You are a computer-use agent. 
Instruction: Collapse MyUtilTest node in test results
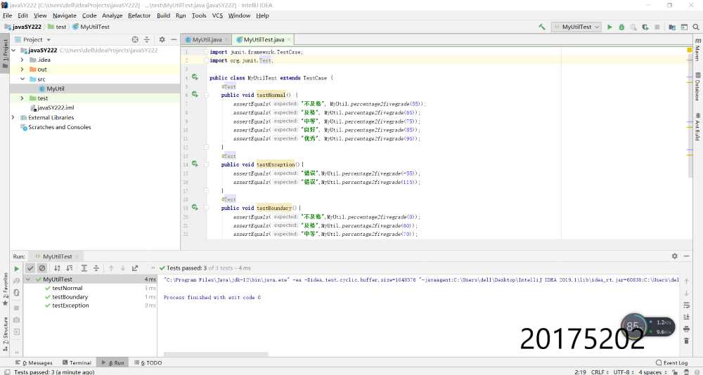(28, 279)
